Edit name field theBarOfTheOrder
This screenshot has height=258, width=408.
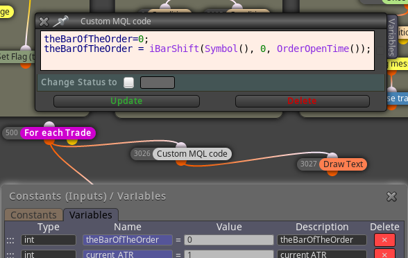coord(128,240)
